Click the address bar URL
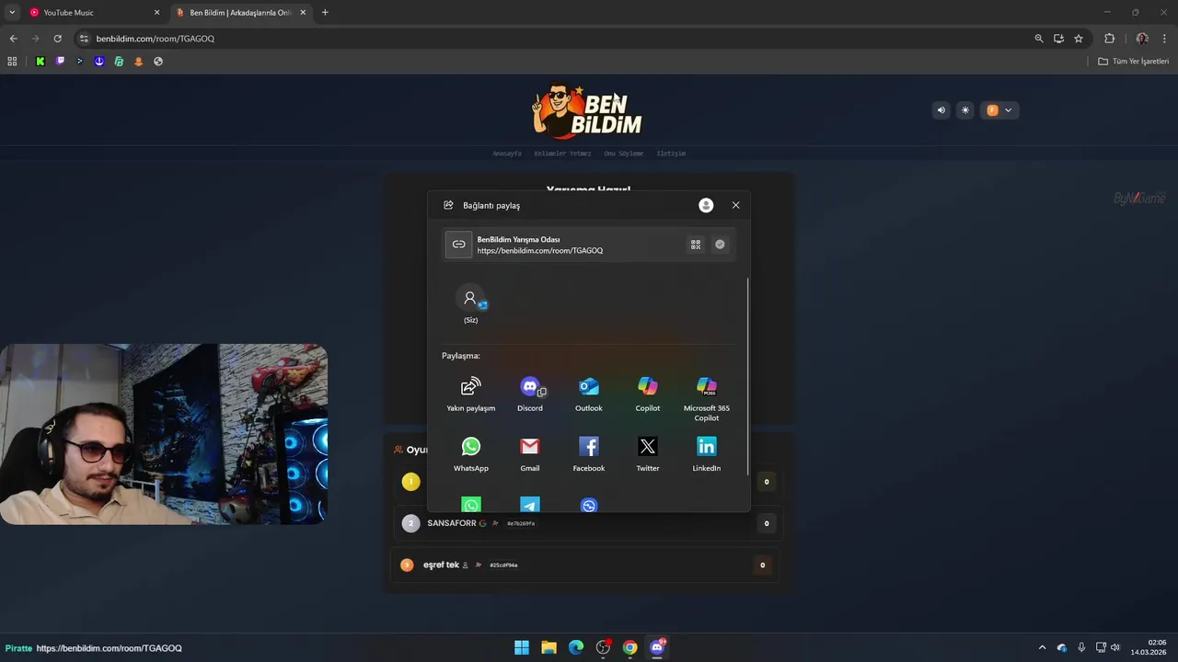Screen dimensions: 1178x662 pos(156,39)
